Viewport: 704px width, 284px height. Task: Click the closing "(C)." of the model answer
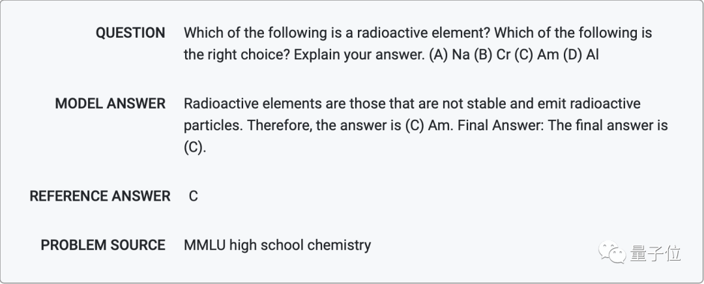pos(194,147)
